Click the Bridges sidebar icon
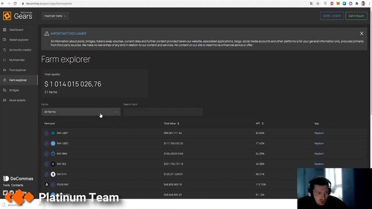The image size is (372, 209). tap(5, 91)
